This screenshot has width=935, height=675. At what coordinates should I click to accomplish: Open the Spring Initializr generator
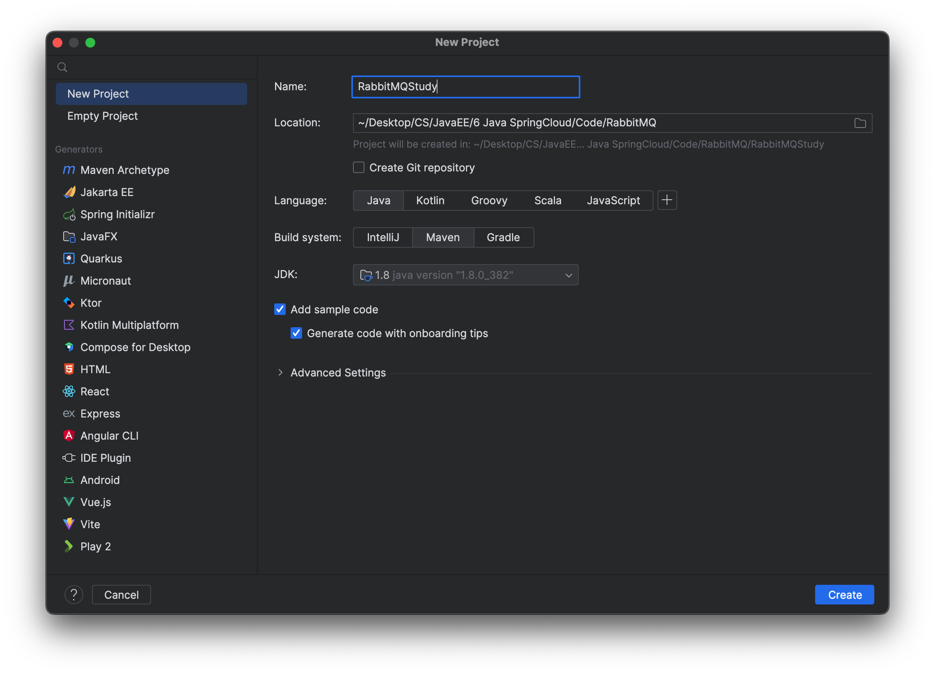tap(117, 214)
